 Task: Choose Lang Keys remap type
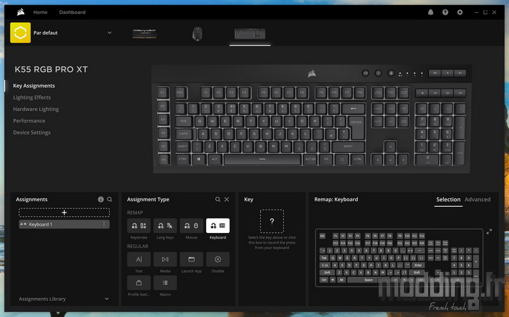tap(165, 226)
